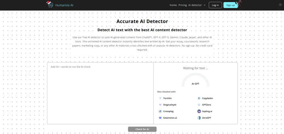
Task: Click the Copyleaks logo icon
Action: point(199,98)
